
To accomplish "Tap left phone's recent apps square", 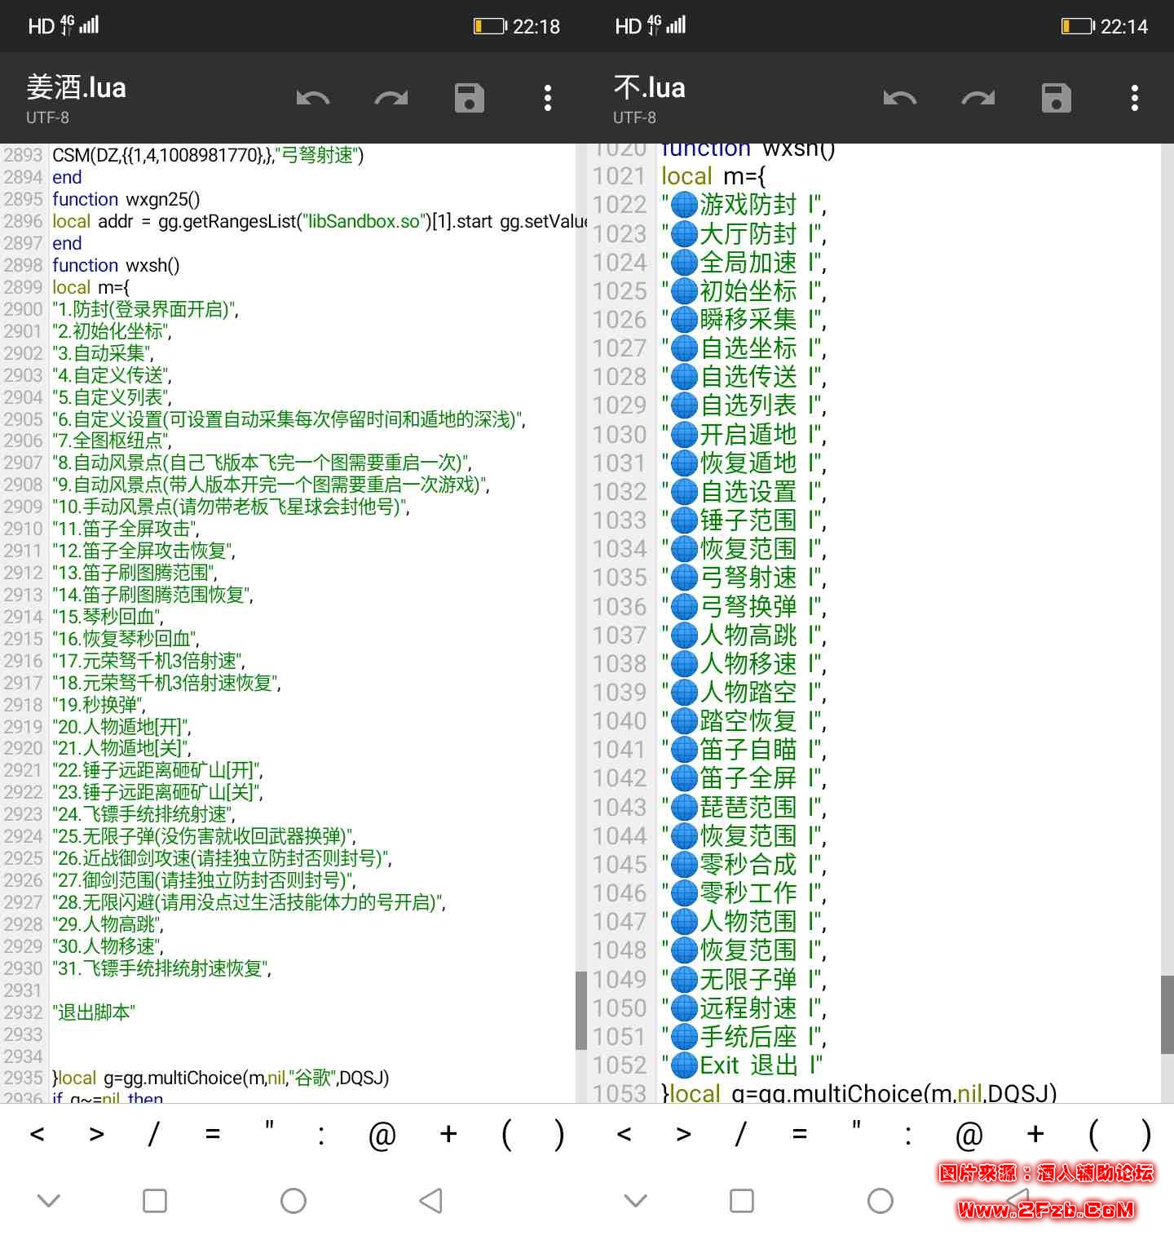I will pos(155,1200).
